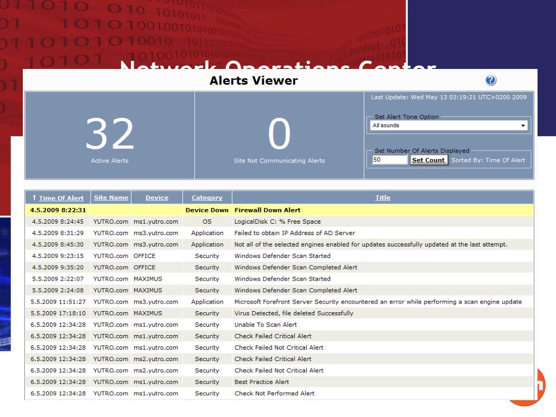Select the 32 Active Alerts counter

[x=110, y=135]
